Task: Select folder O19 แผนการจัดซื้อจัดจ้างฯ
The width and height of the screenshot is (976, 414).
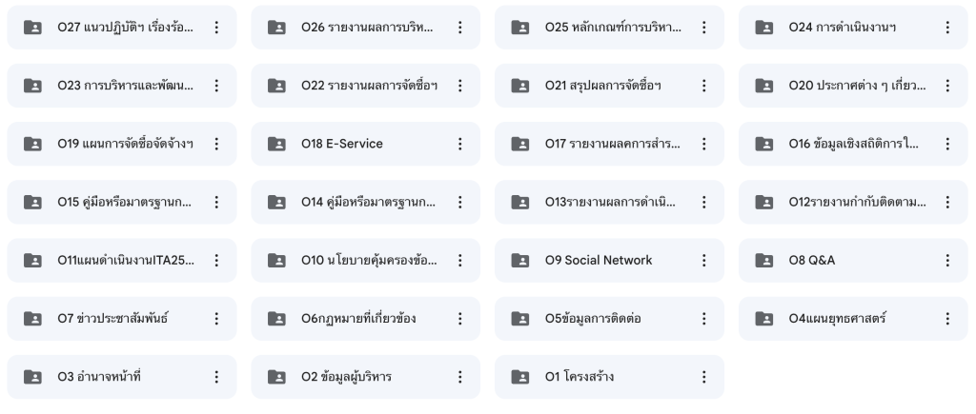Action: (x=122, y=144)
